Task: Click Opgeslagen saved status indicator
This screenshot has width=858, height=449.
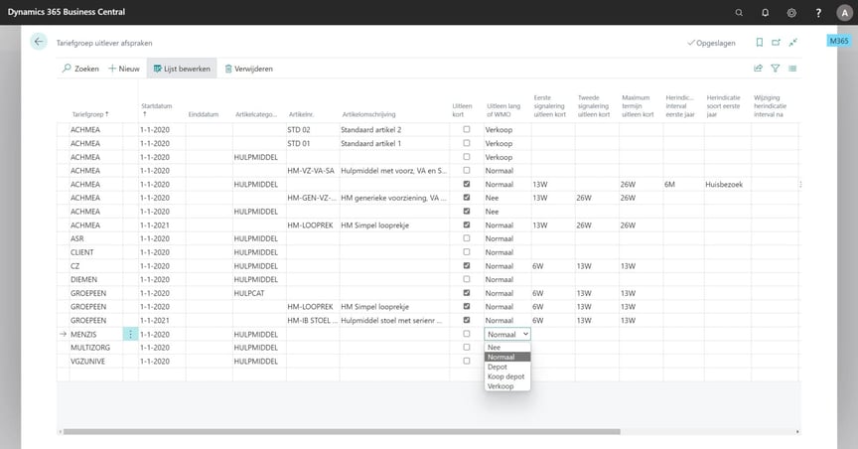Action: tap(711, 43)
